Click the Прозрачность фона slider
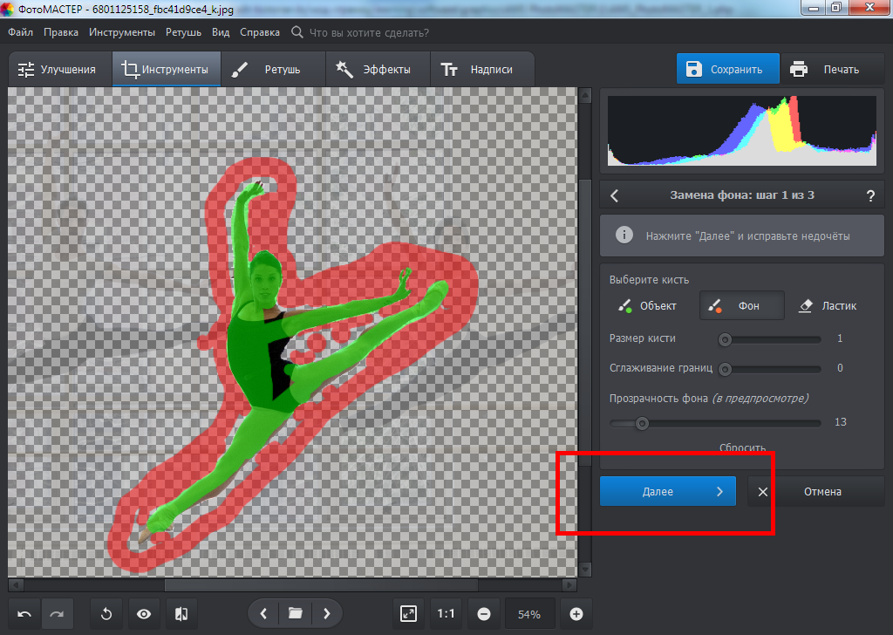Image resolution: width=893 pixels, height=635 pixels. (715, 423)
